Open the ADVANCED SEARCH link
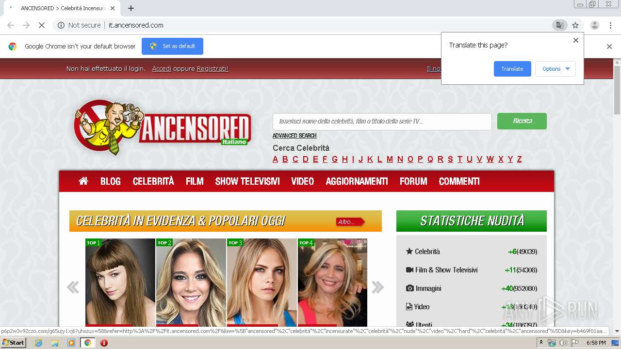Image resolution: width=621 pixels, height=349 pixels. coord(294,136)
